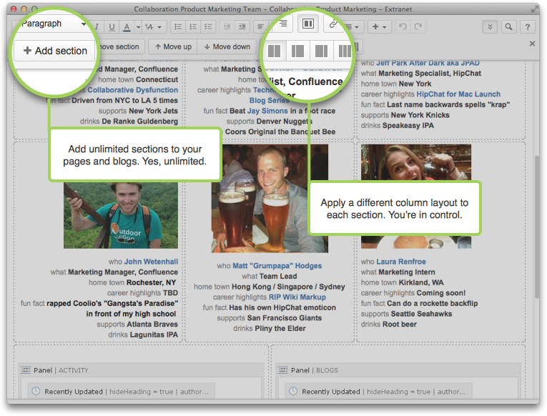Open Matt "Grumpapa" Hodges profile link
547x416 pixels.
coord(277,266)
